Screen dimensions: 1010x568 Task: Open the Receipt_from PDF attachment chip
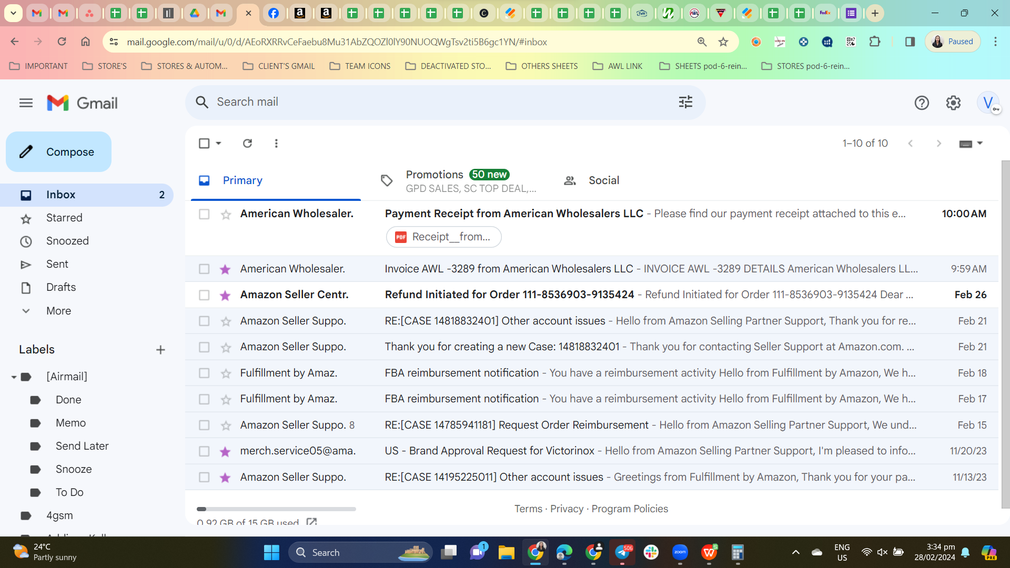[443, 237]
